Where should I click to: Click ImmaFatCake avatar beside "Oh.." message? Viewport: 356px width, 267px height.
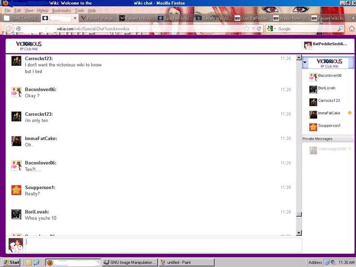pos(16,141)
